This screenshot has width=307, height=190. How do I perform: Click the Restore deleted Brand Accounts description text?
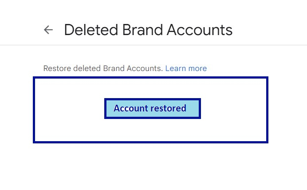point(103,68)
